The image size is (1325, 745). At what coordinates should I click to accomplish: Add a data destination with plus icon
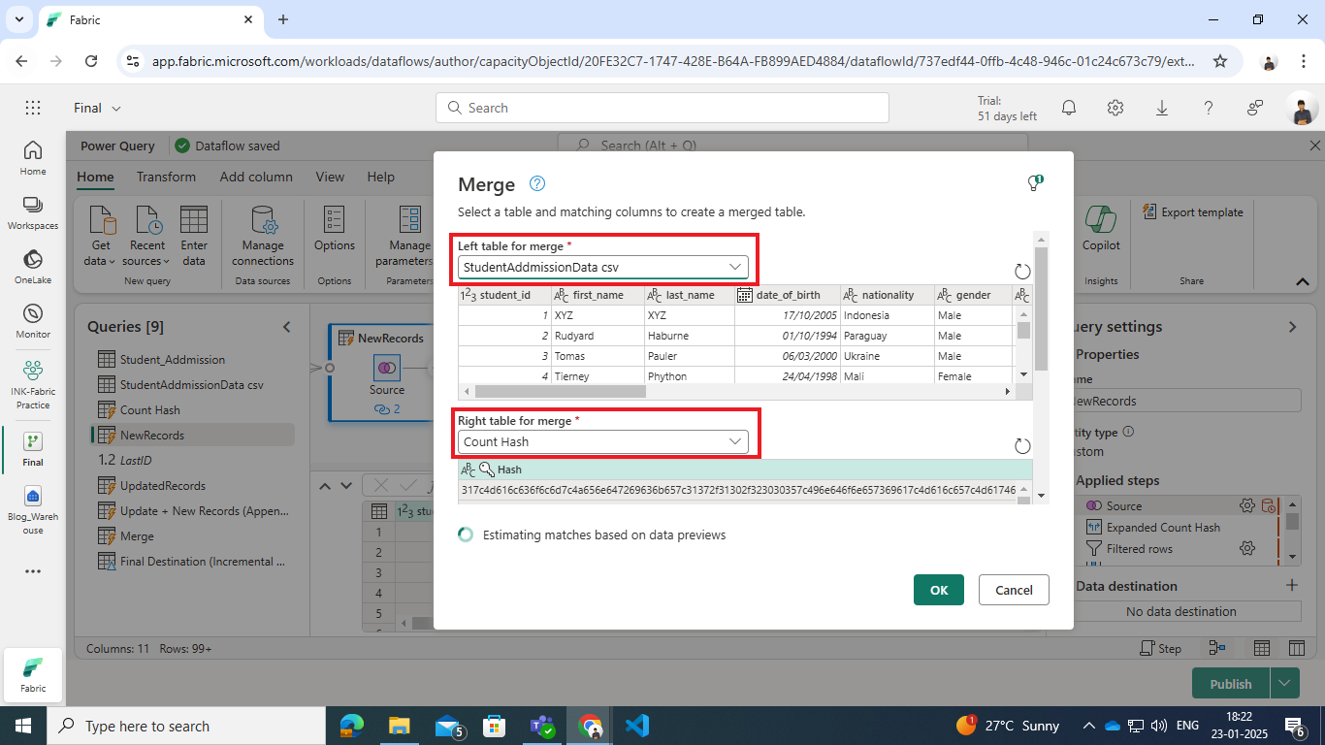[1291, 585]
